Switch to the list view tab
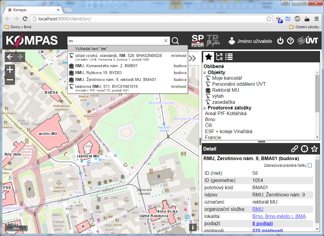Screen dimensions: 324x236 229,56
